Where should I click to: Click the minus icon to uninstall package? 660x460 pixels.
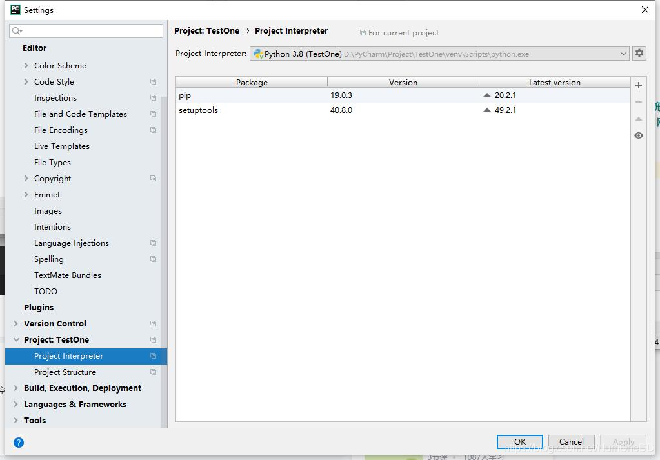tap(639, 102)
